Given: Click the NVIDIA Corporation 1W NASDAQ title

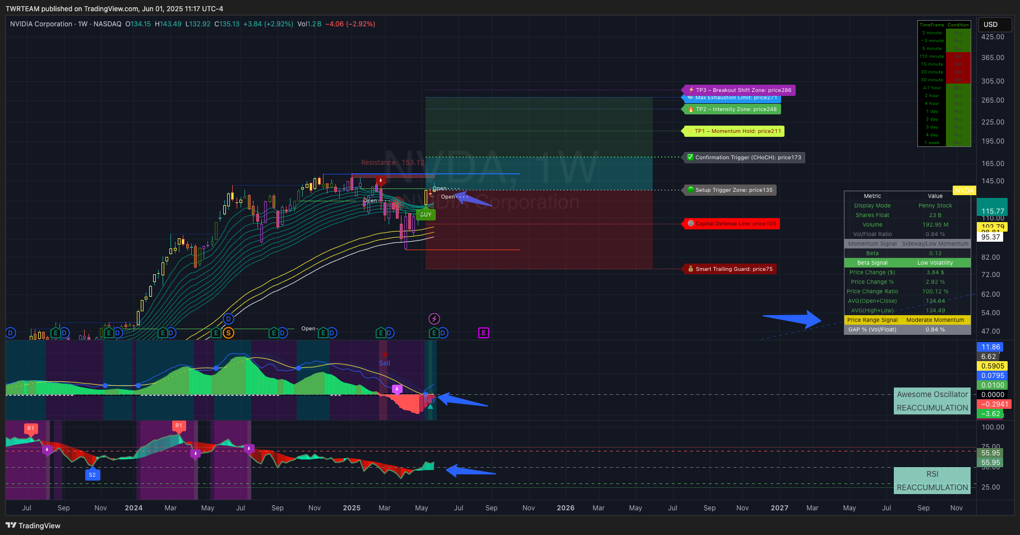Looking at the screenshot, I should pyautogui.click(x=66, y=24).
